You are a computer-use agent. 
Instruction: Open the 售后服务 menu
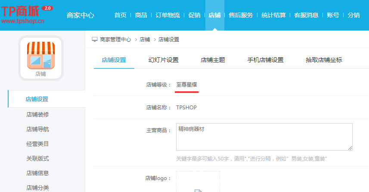[241, 15]
